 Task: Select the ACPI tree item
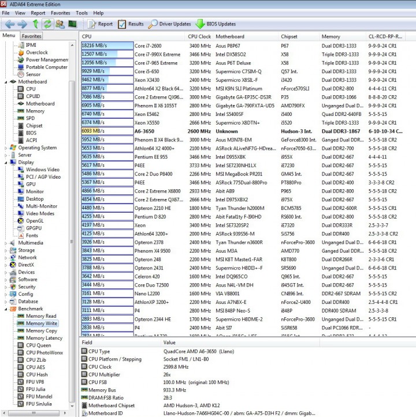pos(31,140)
